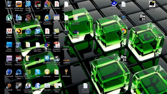Select the VEGAS.MO key file
This screenshot has height=94, width=167.
click(x=66, y=72)
